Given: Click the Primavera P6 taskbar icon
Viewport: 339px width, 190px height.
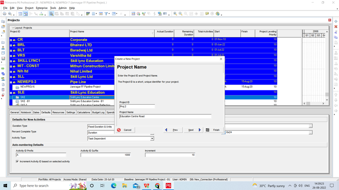Looking at the screenshot, I should (168, 185).
